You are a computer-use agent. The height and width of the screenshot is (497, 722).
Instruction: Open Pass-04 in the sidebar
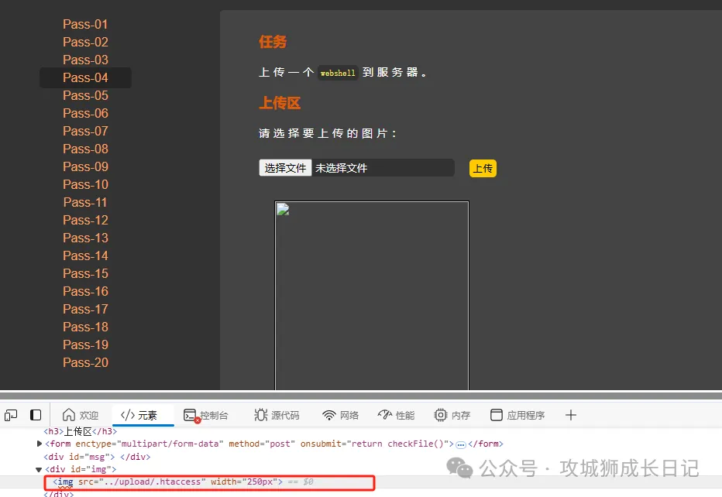(85, 77)
